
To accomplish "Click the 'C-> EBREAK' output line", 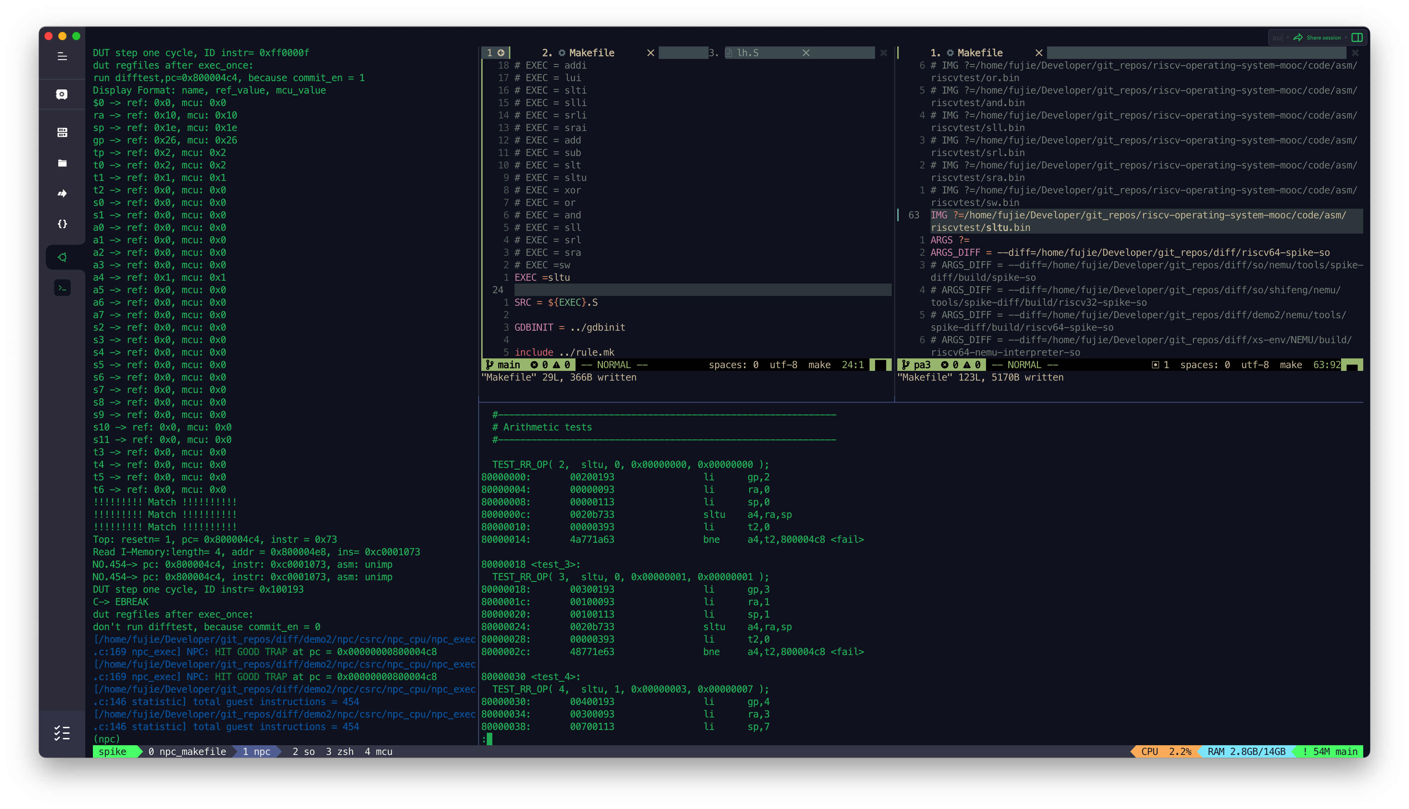I will pyautogui.click(x=121, y=602).
